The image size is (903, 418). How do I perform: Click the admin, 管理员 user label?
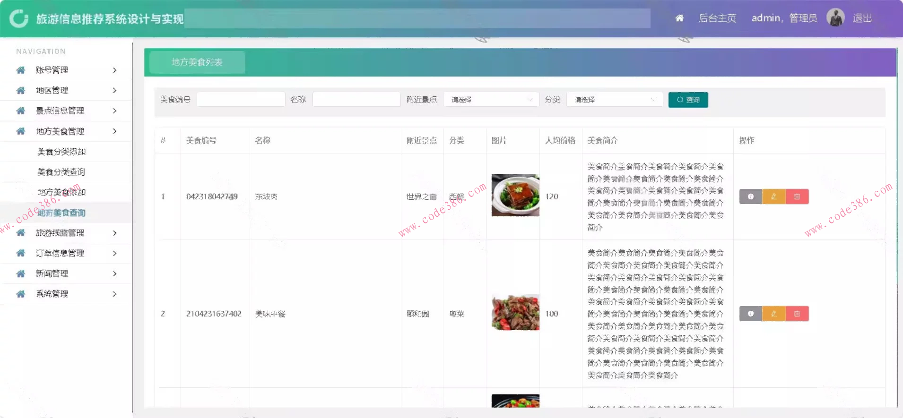click(x=784, y=18)
